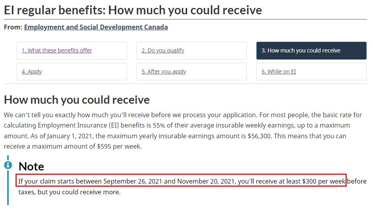Click the '$300 per week' amount in the note
The height and width of the screenshot is (211, 373).
click(x=324, y=181)
